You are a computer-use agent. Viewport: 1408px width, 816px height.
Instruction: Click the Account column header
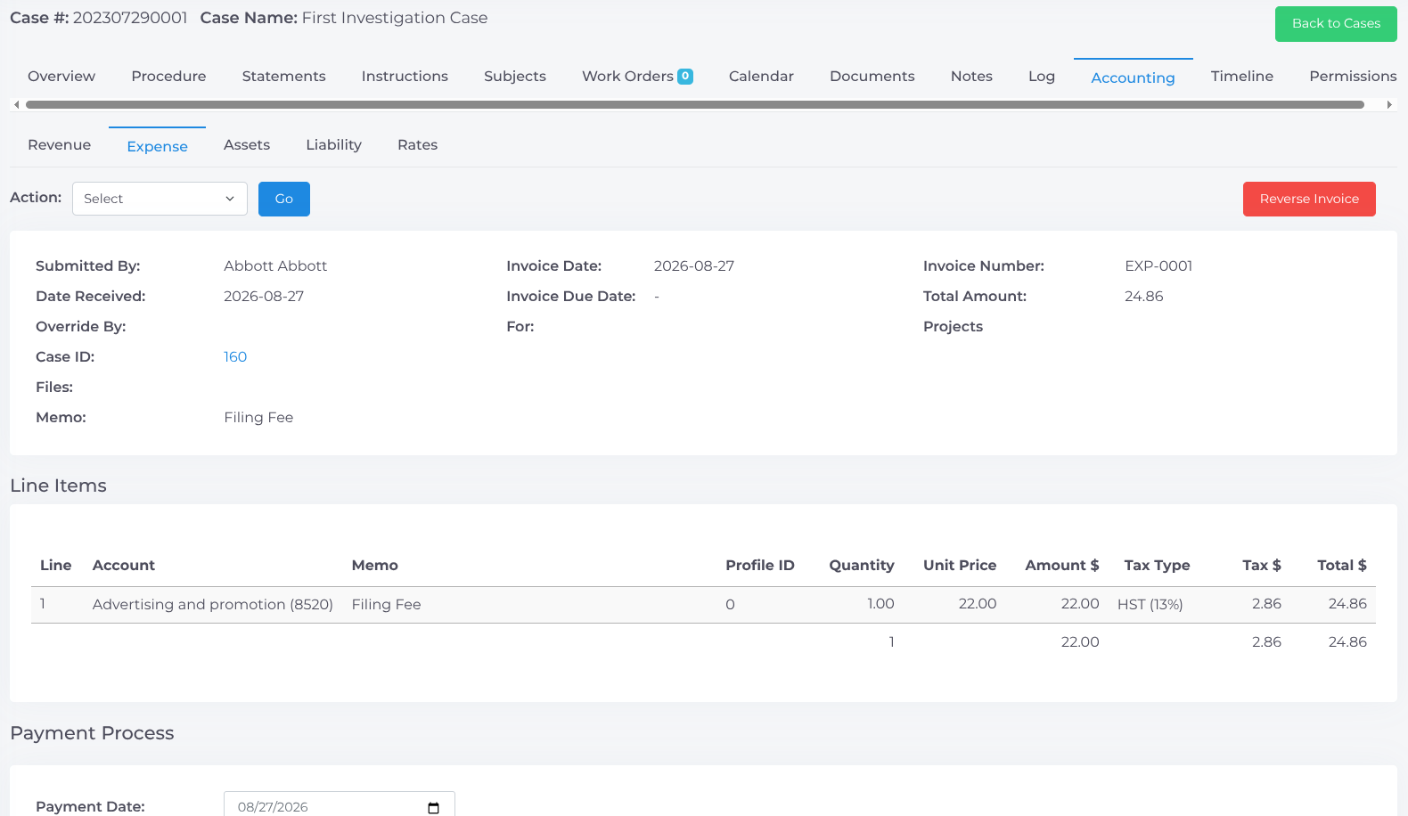pyautogui.click(x=124, y=566)
